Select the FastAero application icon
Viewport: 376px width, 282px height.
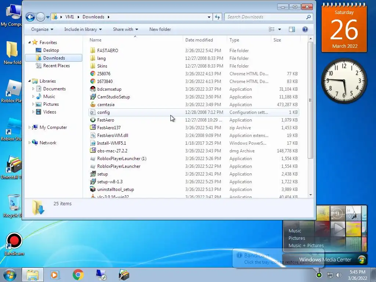tap(93, 120)
